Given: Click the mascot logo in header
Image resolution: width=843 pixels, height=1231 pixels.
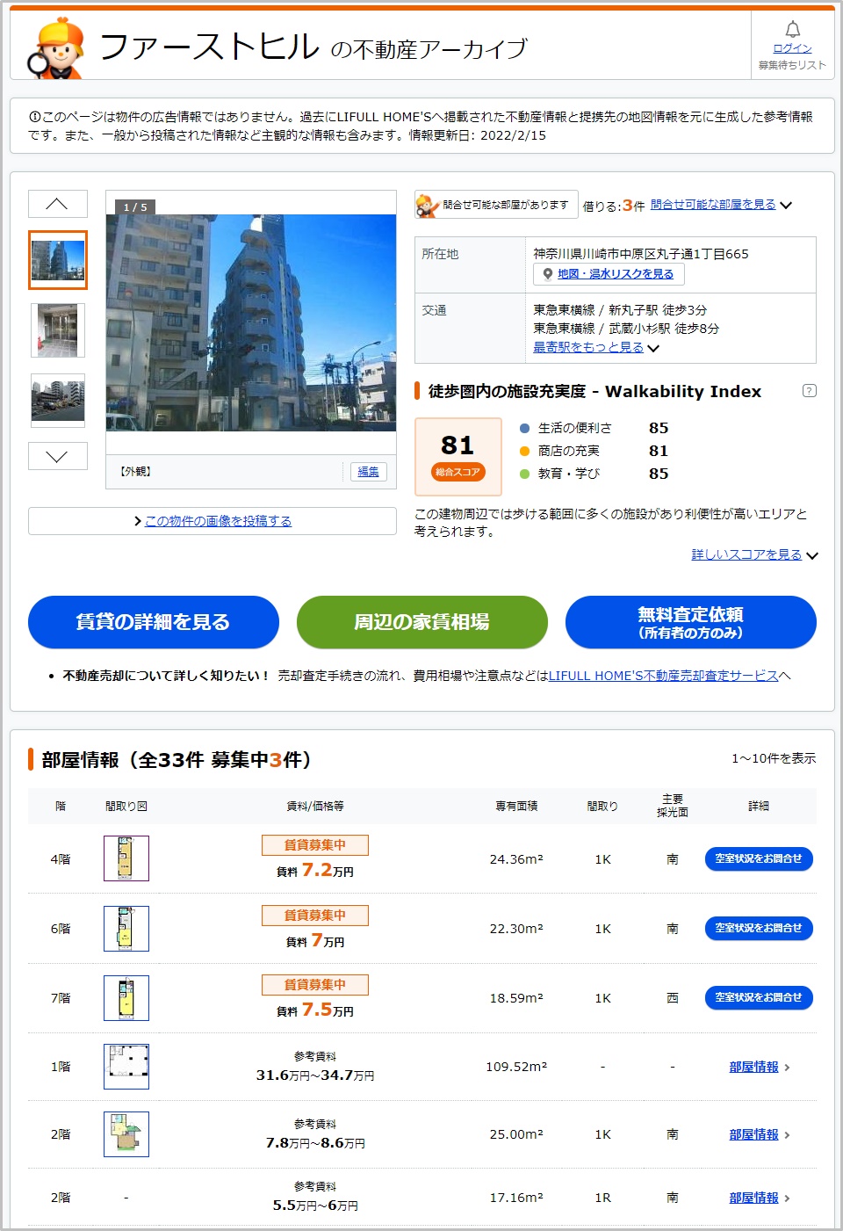Looking at the screenshot, I should pyautogui.click(x=57, y=49).
